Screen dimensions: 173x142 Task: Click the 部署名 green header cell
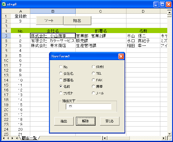tap(101, 31)
